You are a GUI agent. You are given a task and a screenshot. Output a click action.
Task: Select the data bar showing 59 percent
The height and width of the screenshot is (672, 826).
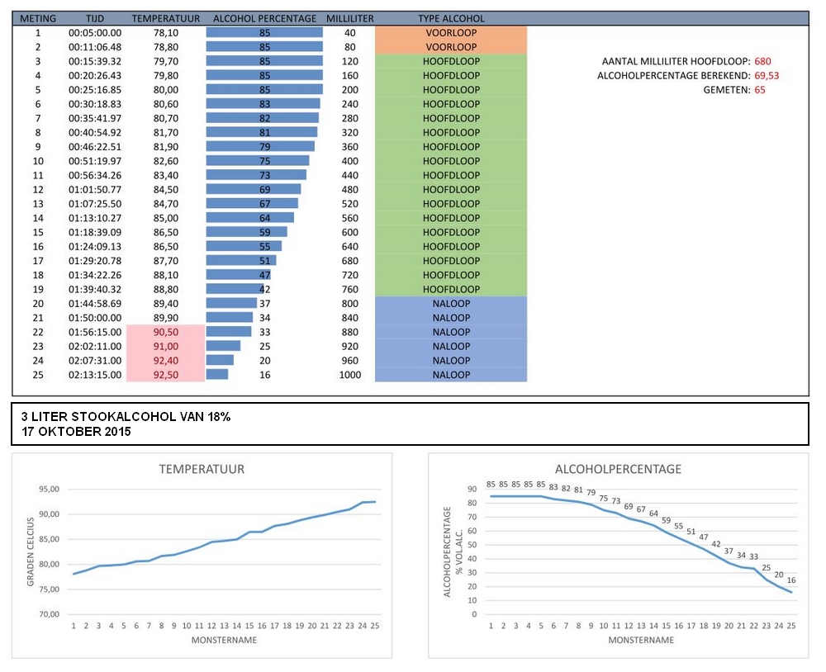(x=246, y=232)
